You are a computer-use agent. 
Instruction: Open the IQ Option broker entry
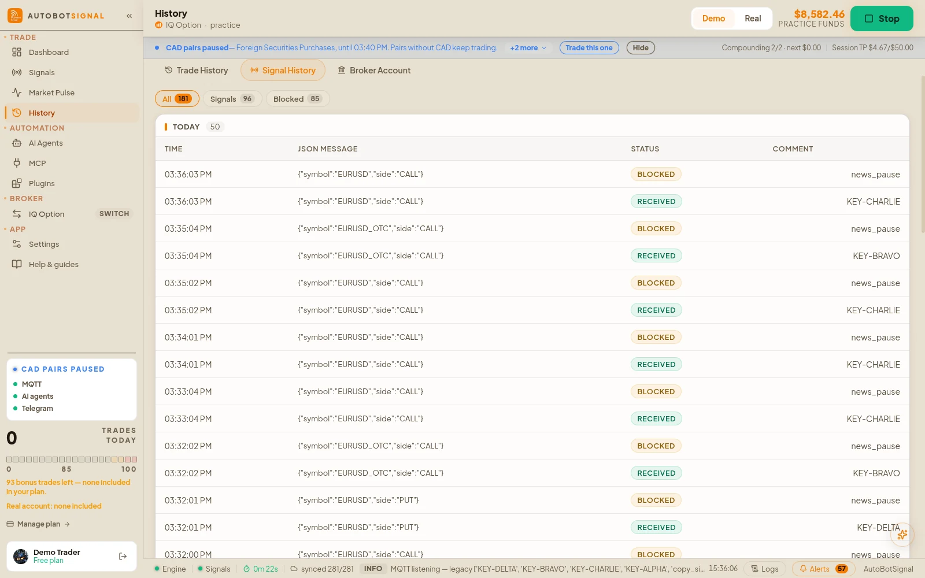46,214
